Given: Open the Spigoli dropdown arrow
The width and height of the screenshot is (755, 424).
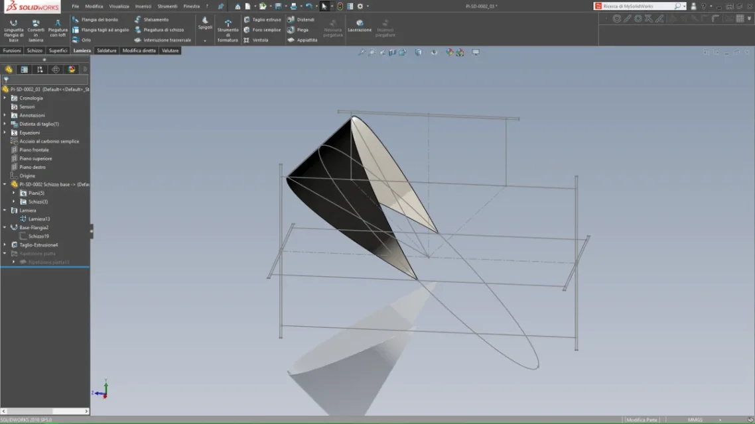Looking at the screenshot, I should (x=205, y=41).
